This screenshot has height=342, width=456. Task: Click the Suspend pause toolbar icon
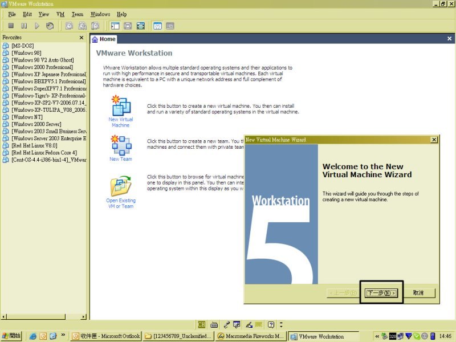pos(24,26)
